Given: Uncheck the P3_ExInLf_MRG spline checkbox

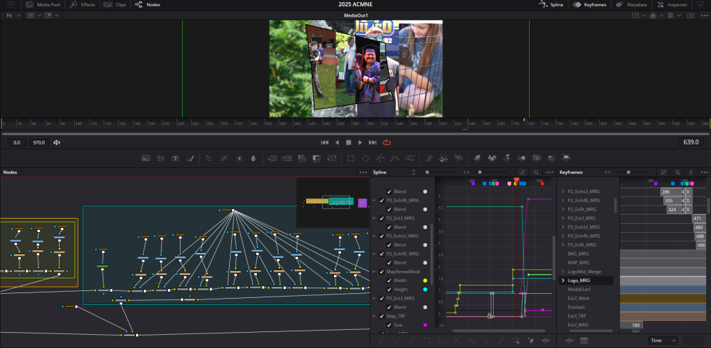Looking at the screenshot, I should [x=381, y=236].
